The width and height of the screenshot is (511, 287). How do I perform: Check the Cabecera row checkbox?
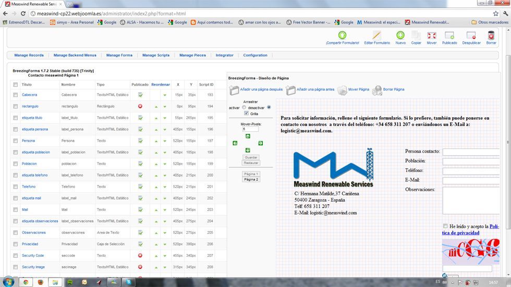pyautogui.click(x=15, y=95)
